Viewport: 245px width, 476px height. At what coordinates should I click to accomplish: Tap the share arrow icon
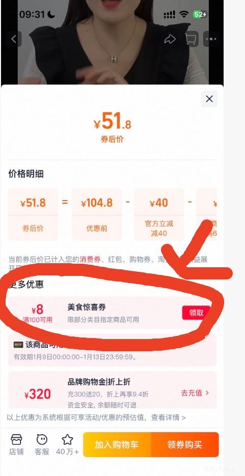point(170,39)
